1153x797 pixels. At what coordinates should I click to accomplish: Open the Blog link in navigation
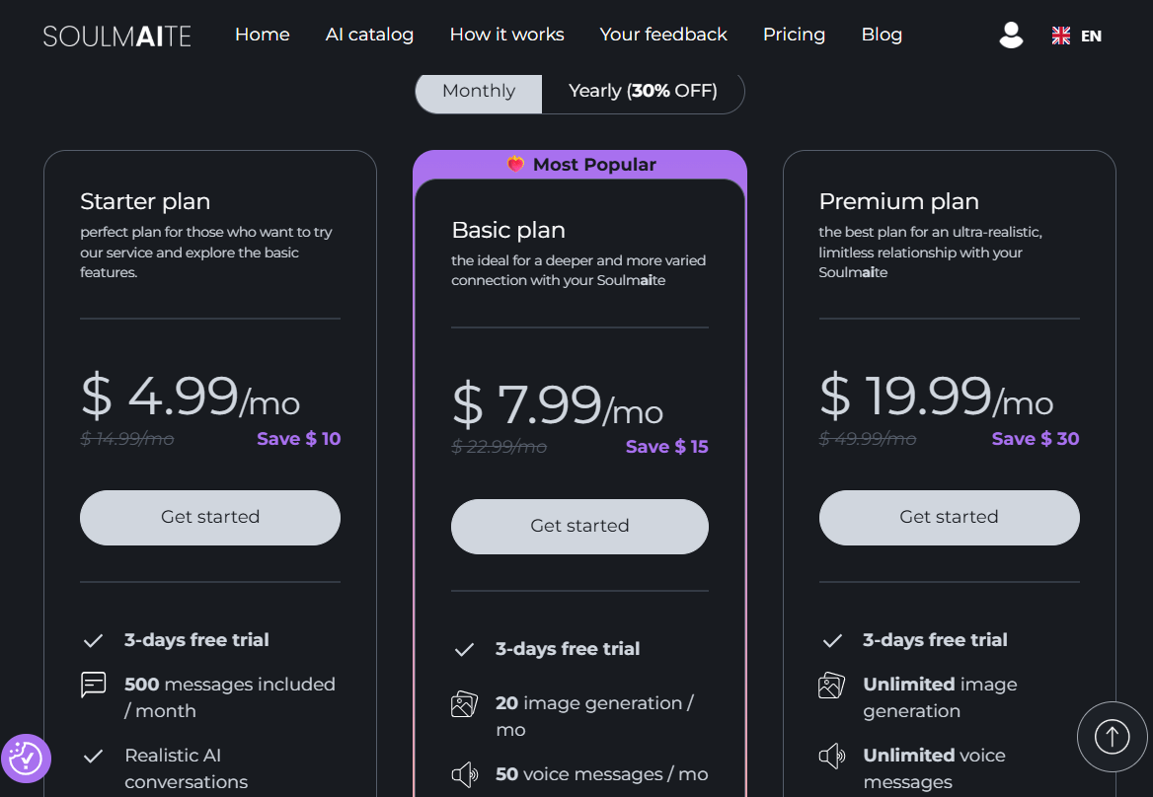pos(882,35)
